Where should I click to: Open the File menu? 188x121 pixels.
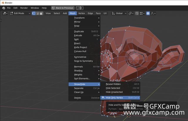tap(9, 8)
